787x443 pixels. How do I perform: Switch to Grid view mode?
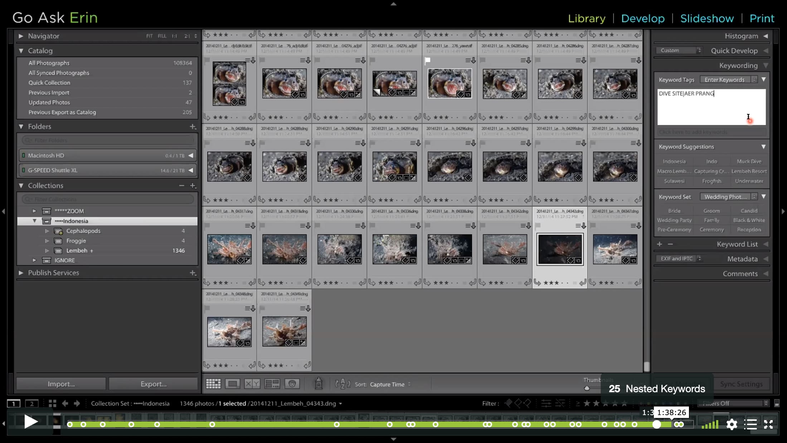click(213, 384)
